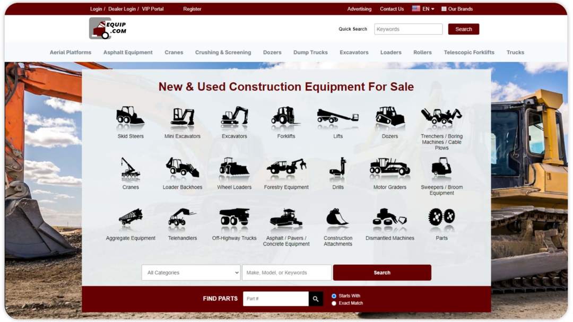
Task: Select the Dozers icon in the grid
Action: 390,116
